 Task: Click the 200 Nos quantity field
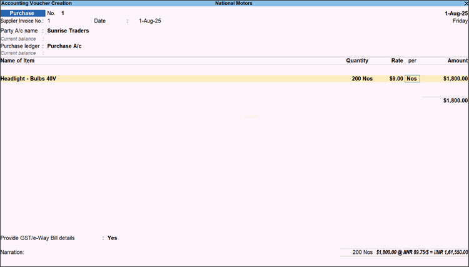(360, 79)
